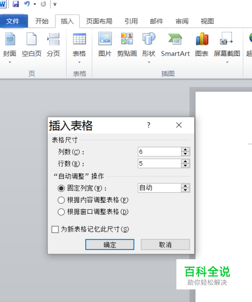
Task: Expand the 表格 dropdown arrow
Action: [79, 62]
